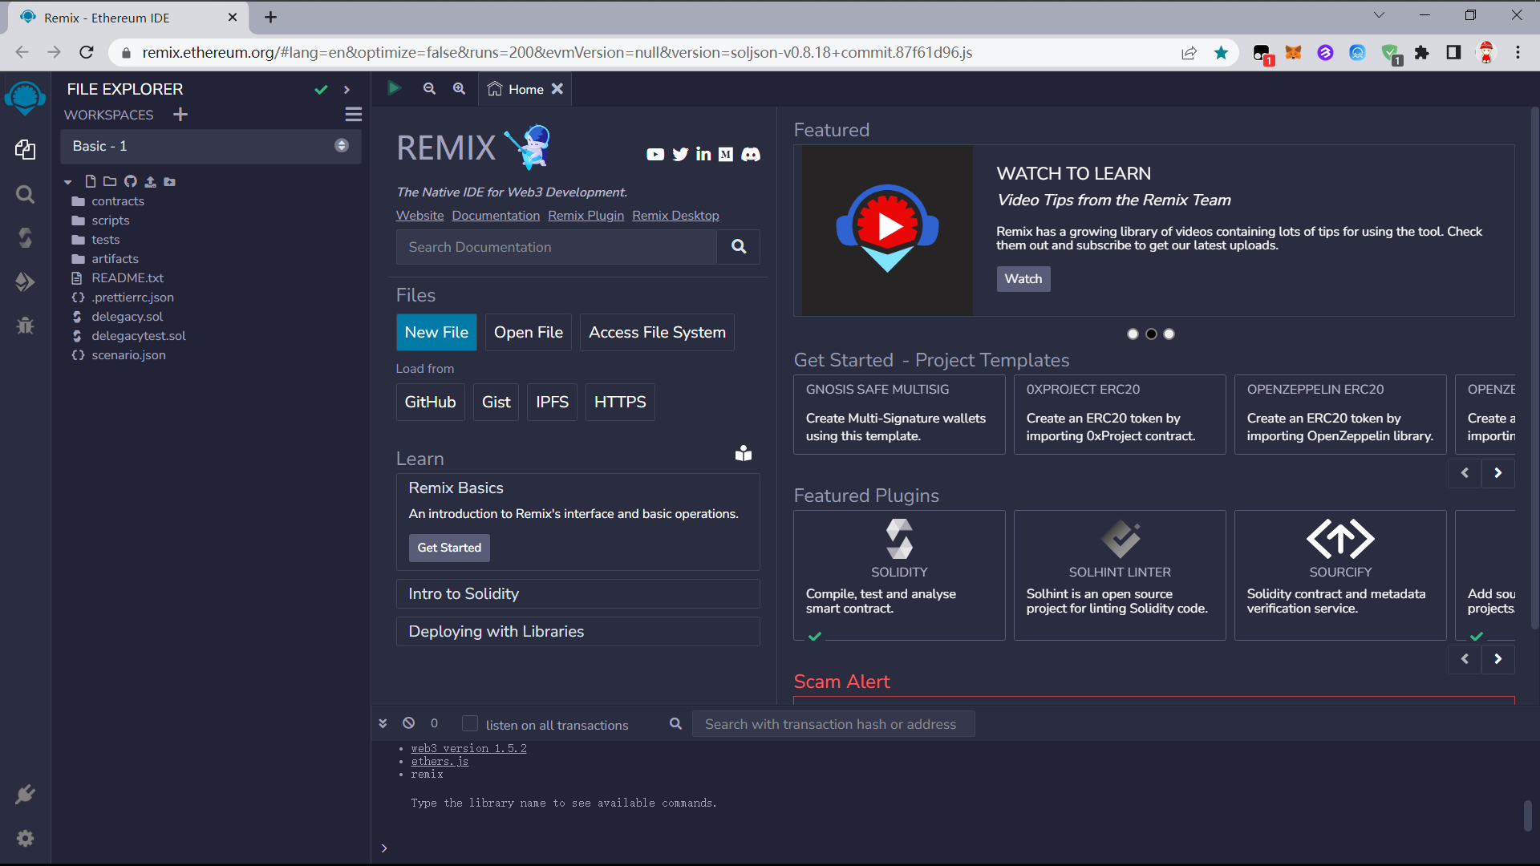
Task: Open the Documentation link
Action: (x=496, y=216)
